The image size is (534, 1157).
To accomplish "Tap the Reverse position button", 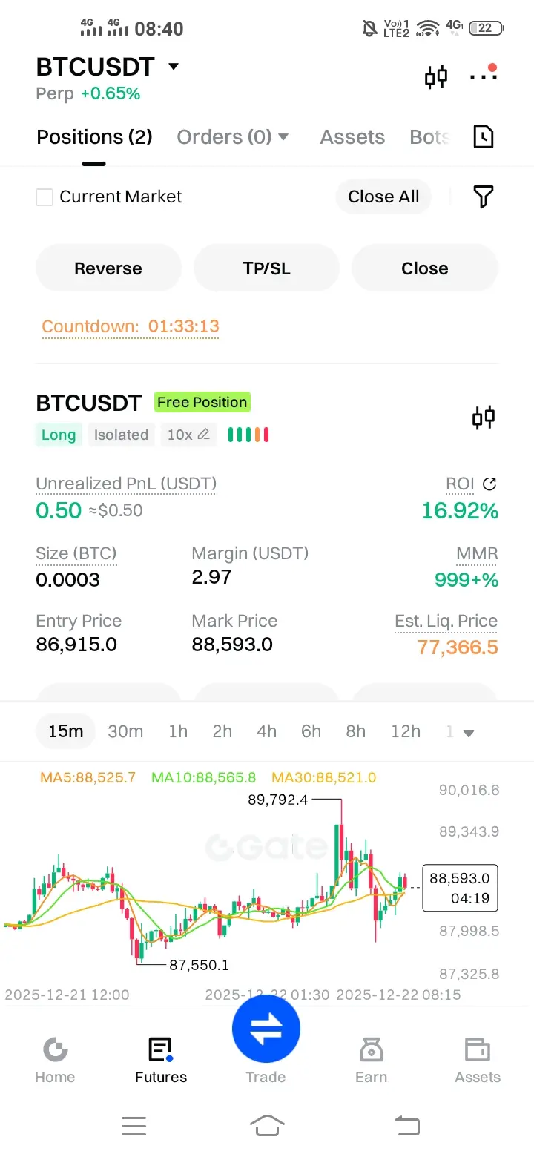I will pyautogui.click(x=108, y=268).
